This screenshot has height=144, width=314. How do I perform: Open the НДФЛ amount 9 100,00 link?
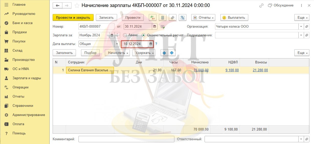232,70
